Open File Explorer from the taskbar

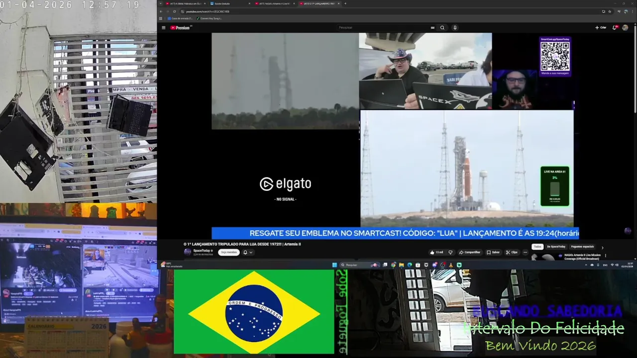[x=402, y=265]
